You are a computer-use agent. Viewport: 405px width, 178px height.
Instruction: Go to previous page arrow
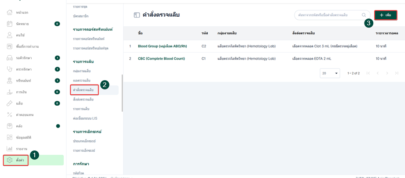point(378,73)
